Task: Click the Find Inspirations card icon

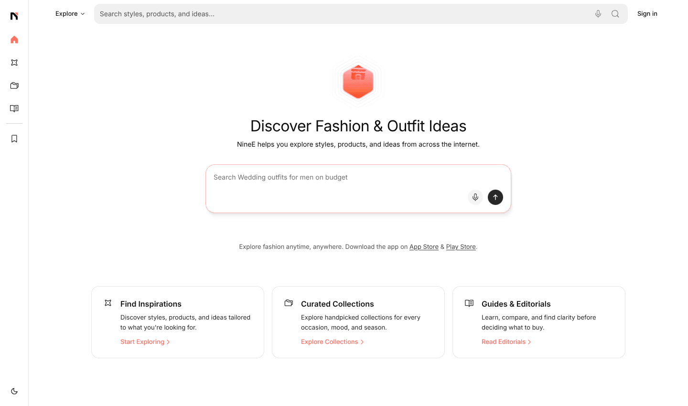Action: [108, 303]
